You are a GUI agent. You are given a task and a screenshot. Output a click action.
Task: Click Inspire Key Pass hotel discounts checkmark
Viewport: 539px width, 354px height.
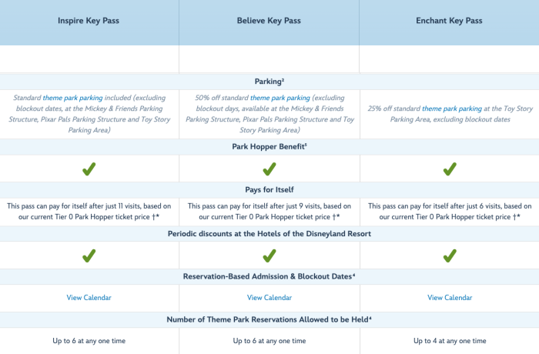pyautogui.click(x=89, y=255)
